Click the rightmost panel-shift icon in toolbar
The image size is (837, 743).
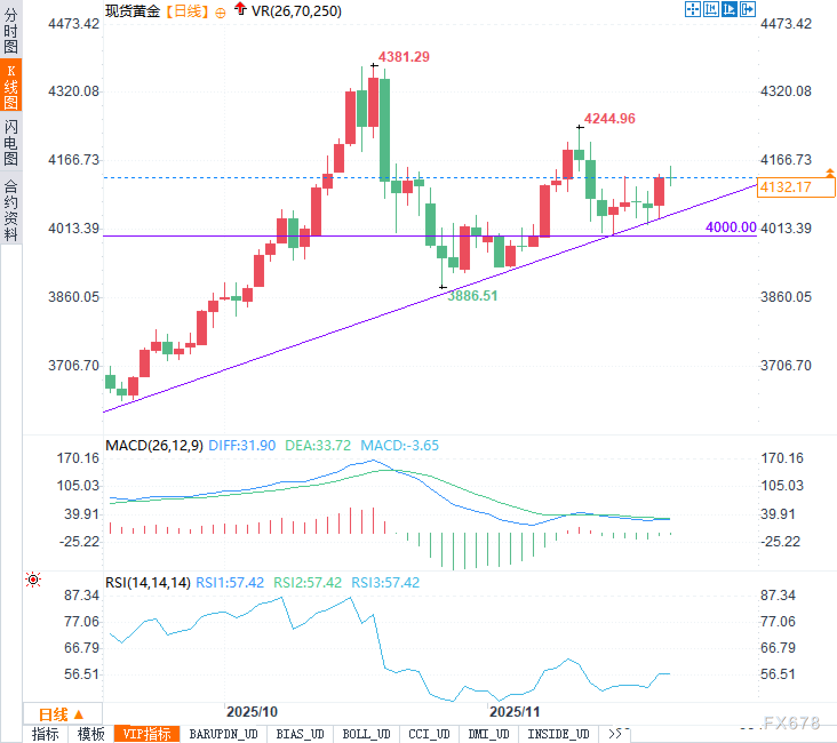(747, 10)
